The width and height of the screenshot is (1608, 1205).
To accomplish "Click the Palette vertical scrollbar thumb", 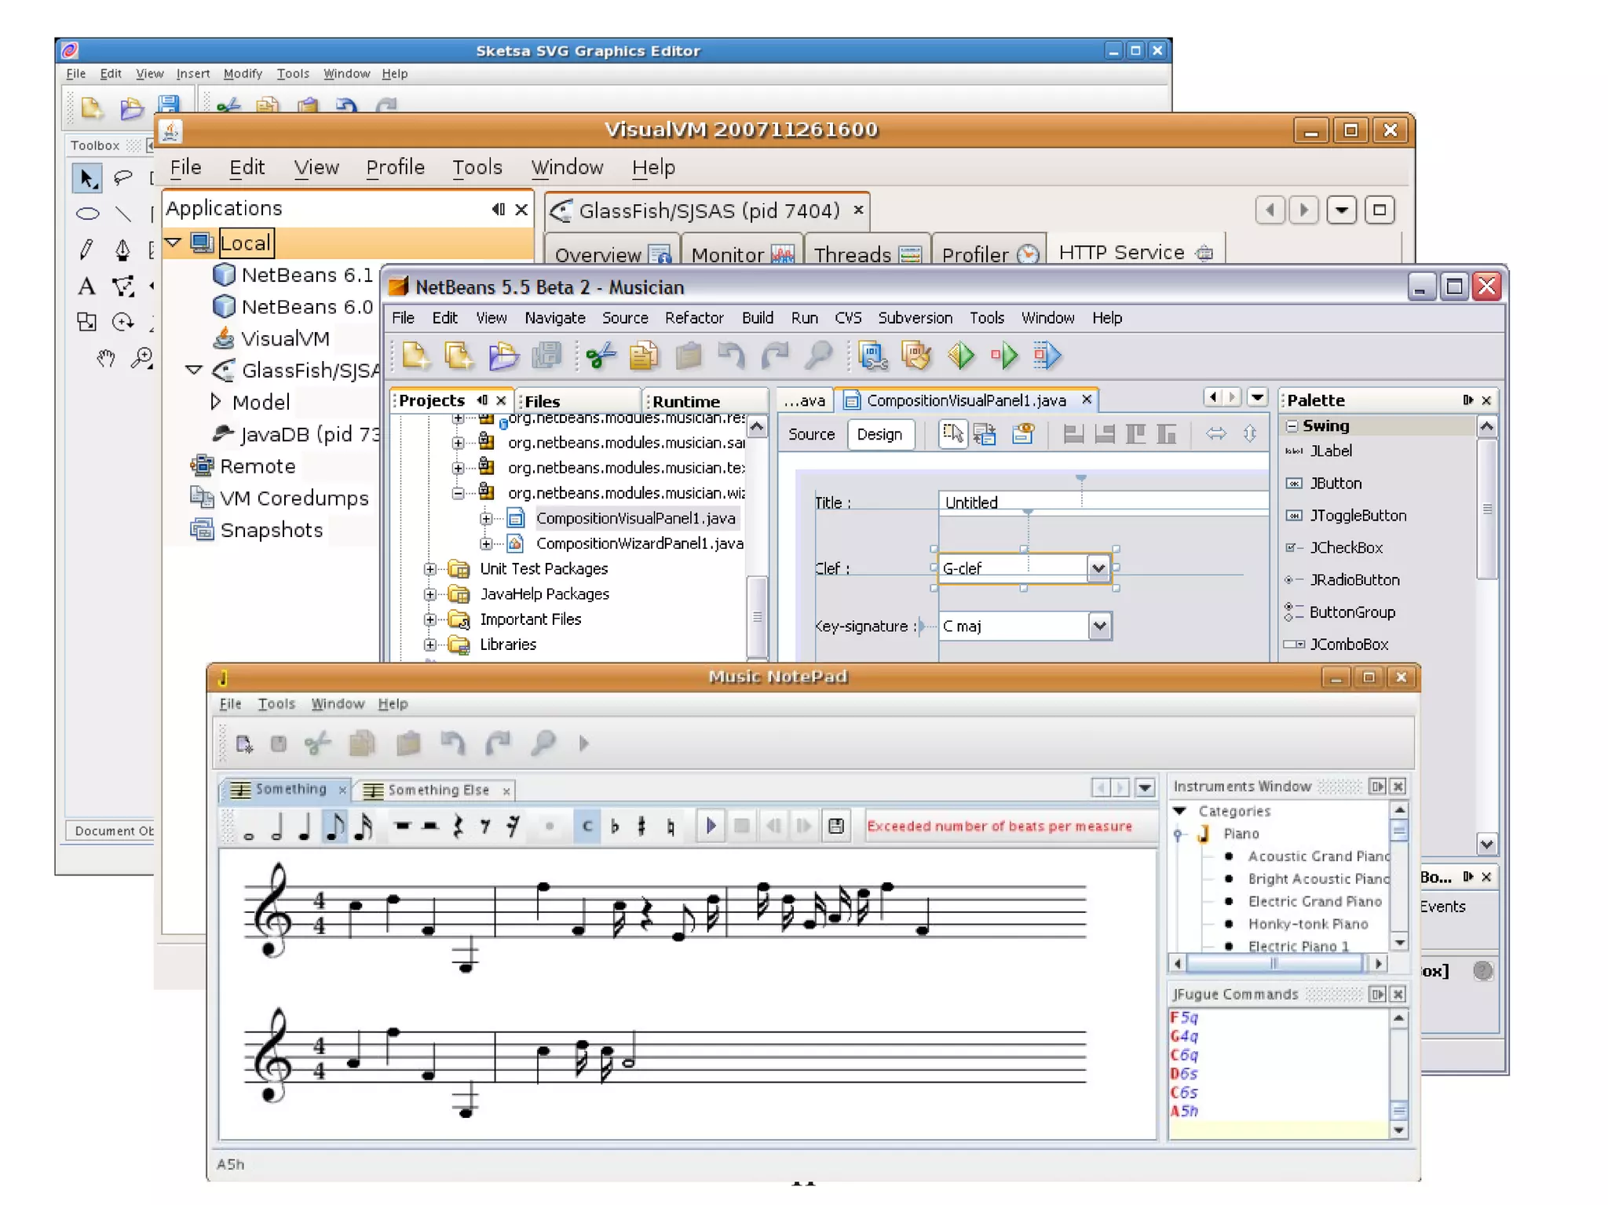I will [x=1486, y=509].
